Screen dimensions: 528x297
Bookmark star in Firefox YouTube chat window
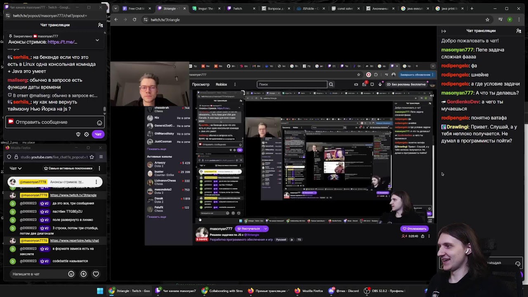(92, 157)
